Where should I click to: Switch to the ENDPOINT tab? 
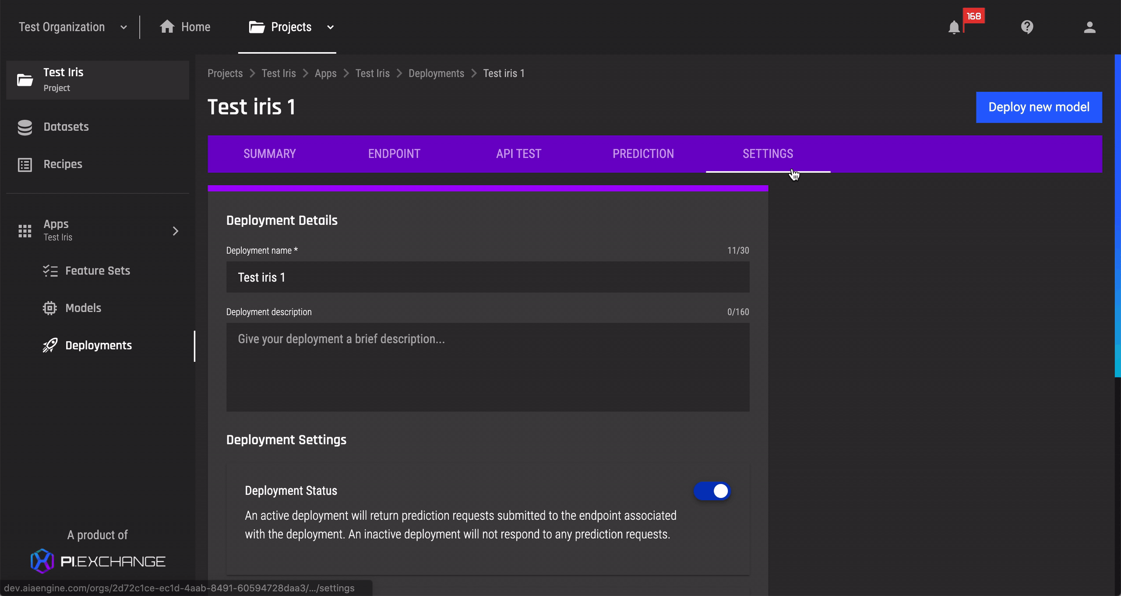coord(394,154)
